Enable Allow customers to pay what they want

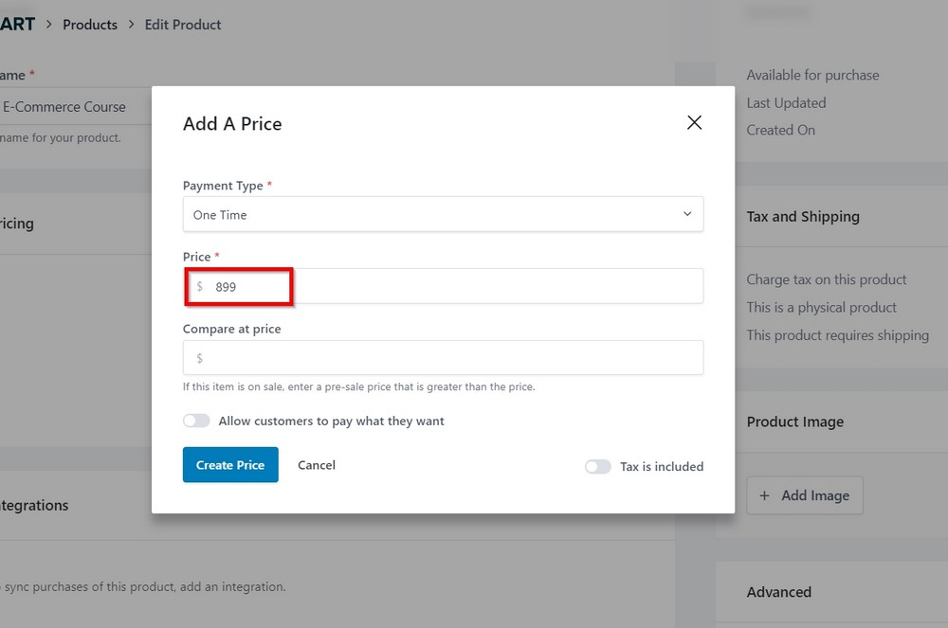(196, 420)
